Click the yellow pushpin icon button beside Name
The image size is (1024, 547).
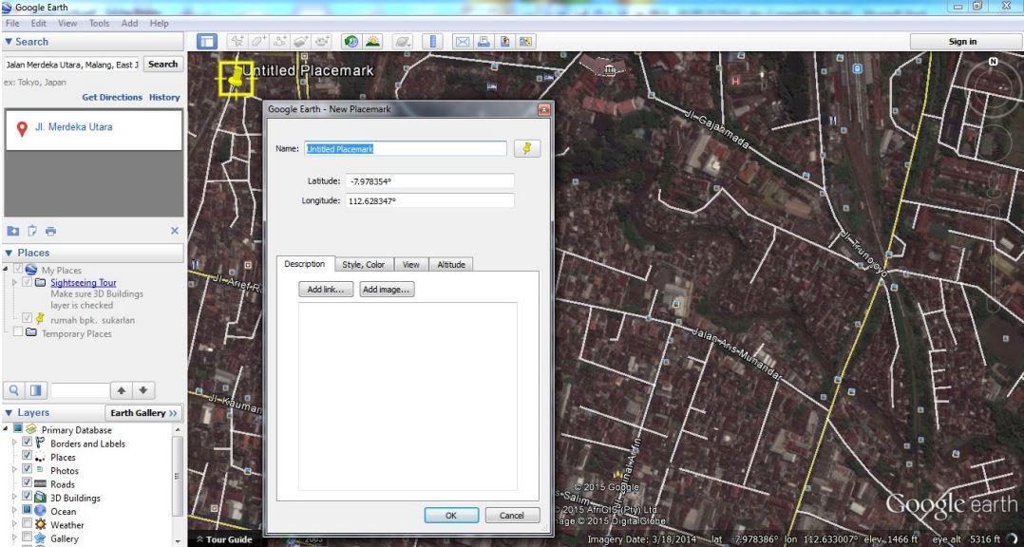(527, 149)
